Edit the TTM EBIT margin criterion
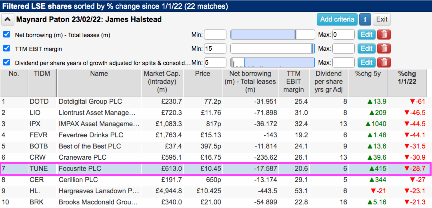 point(366,49)
